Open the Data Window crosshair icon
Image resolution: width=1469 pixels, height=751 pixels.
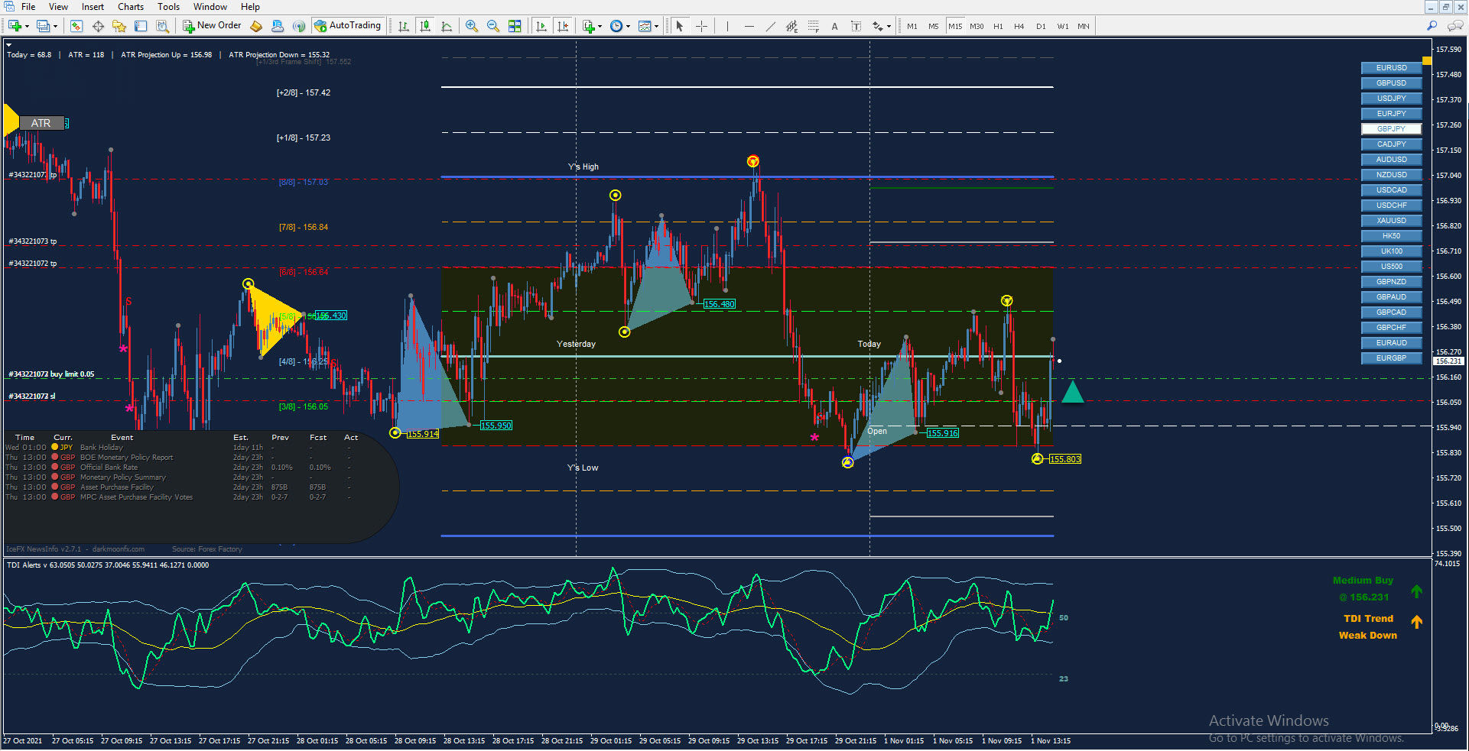[x=98, y=26]
